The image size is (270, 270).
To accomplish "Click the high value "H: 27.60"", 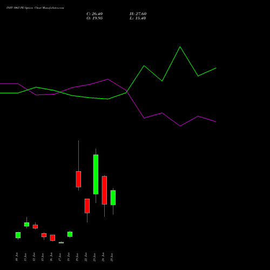I will point(138,14).
